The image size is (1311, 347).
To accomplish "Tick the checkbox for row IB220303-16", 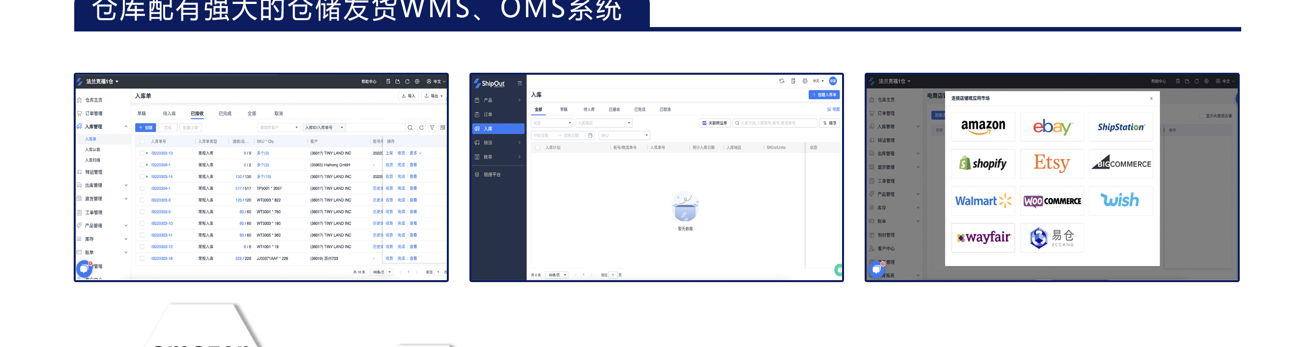I will pos(142,259).
